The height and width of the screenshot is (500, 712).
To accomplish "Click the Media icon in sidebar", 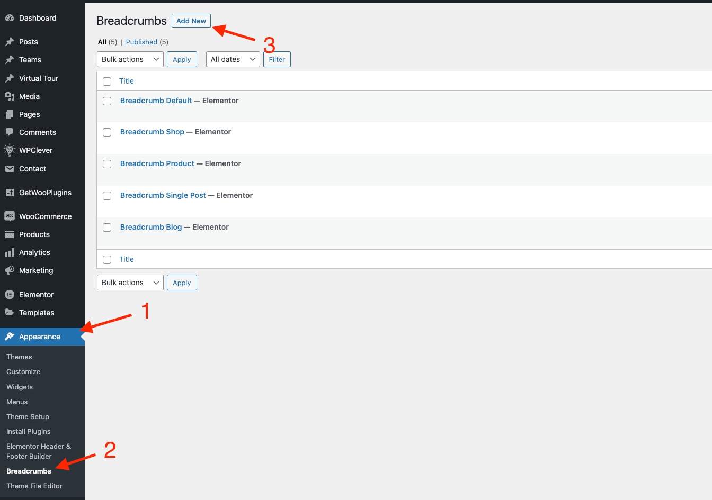I will [x=10, y=96].
